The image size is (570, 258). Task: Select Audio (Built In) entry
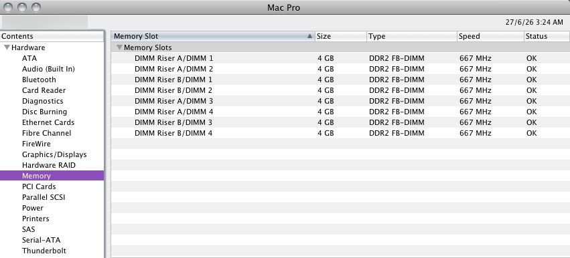48,69
